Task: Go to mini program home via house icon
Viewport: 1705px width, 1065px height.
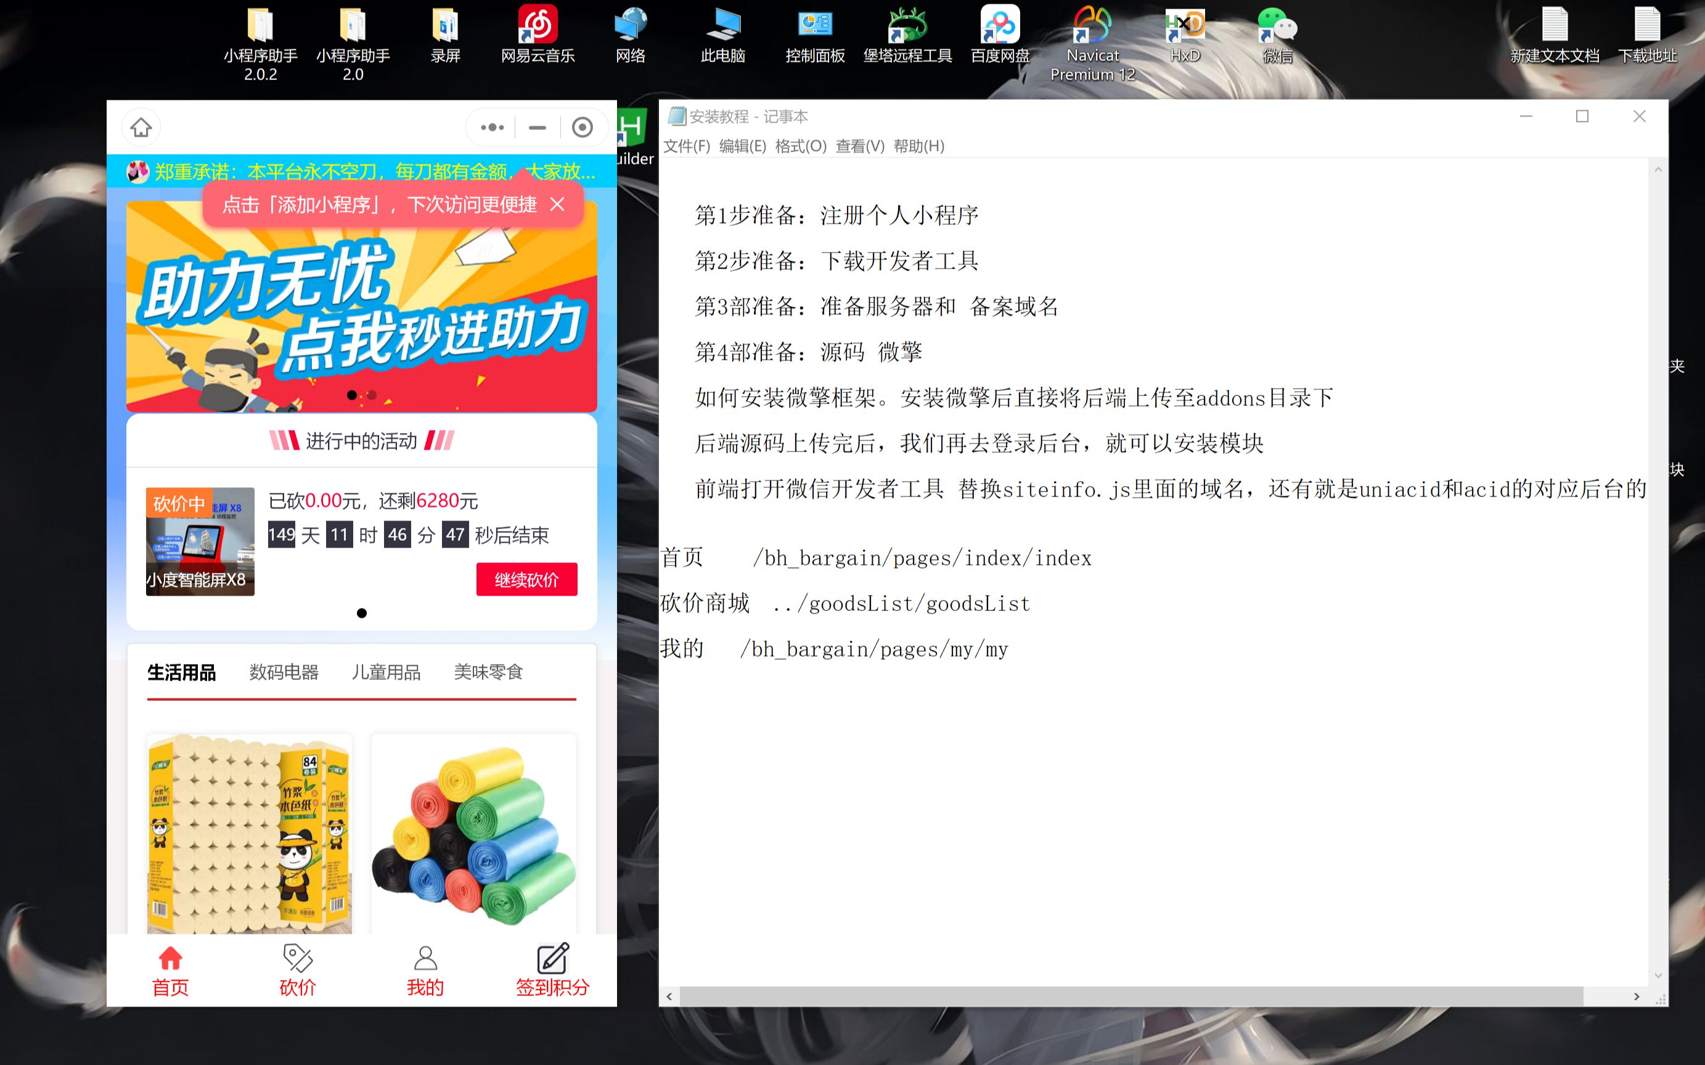Action: [x=141, y=128]
